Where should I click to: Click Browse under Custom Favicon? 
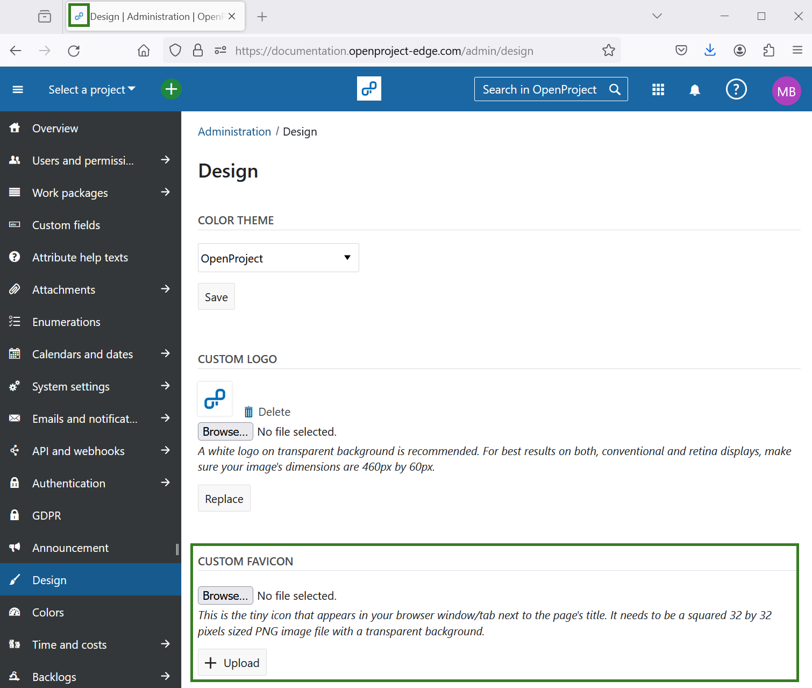coord(225,595)
